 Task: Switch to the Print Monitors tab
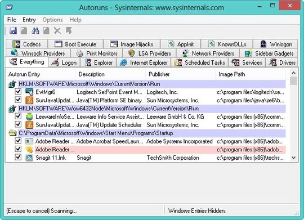97,53
